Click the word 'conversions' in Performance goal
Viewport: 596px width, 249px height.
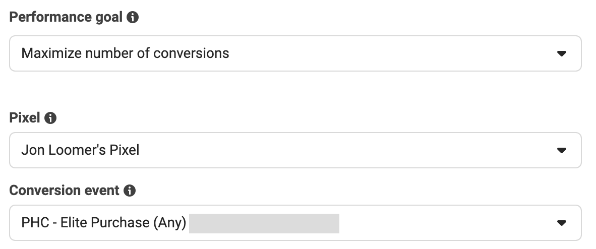191,53
